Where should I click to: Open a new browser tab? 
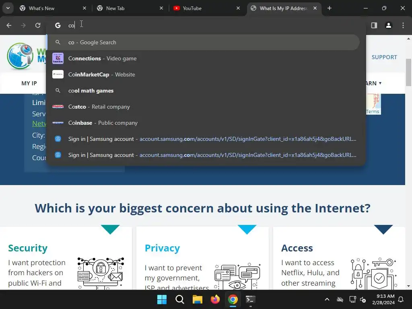pyautogui.click(x=329, y=8)
